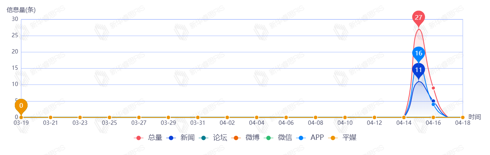Image resolution: width=490 pixels, height=155 pixels.
Task: Click the orange data point at 03-21
Action: [51, 117]
